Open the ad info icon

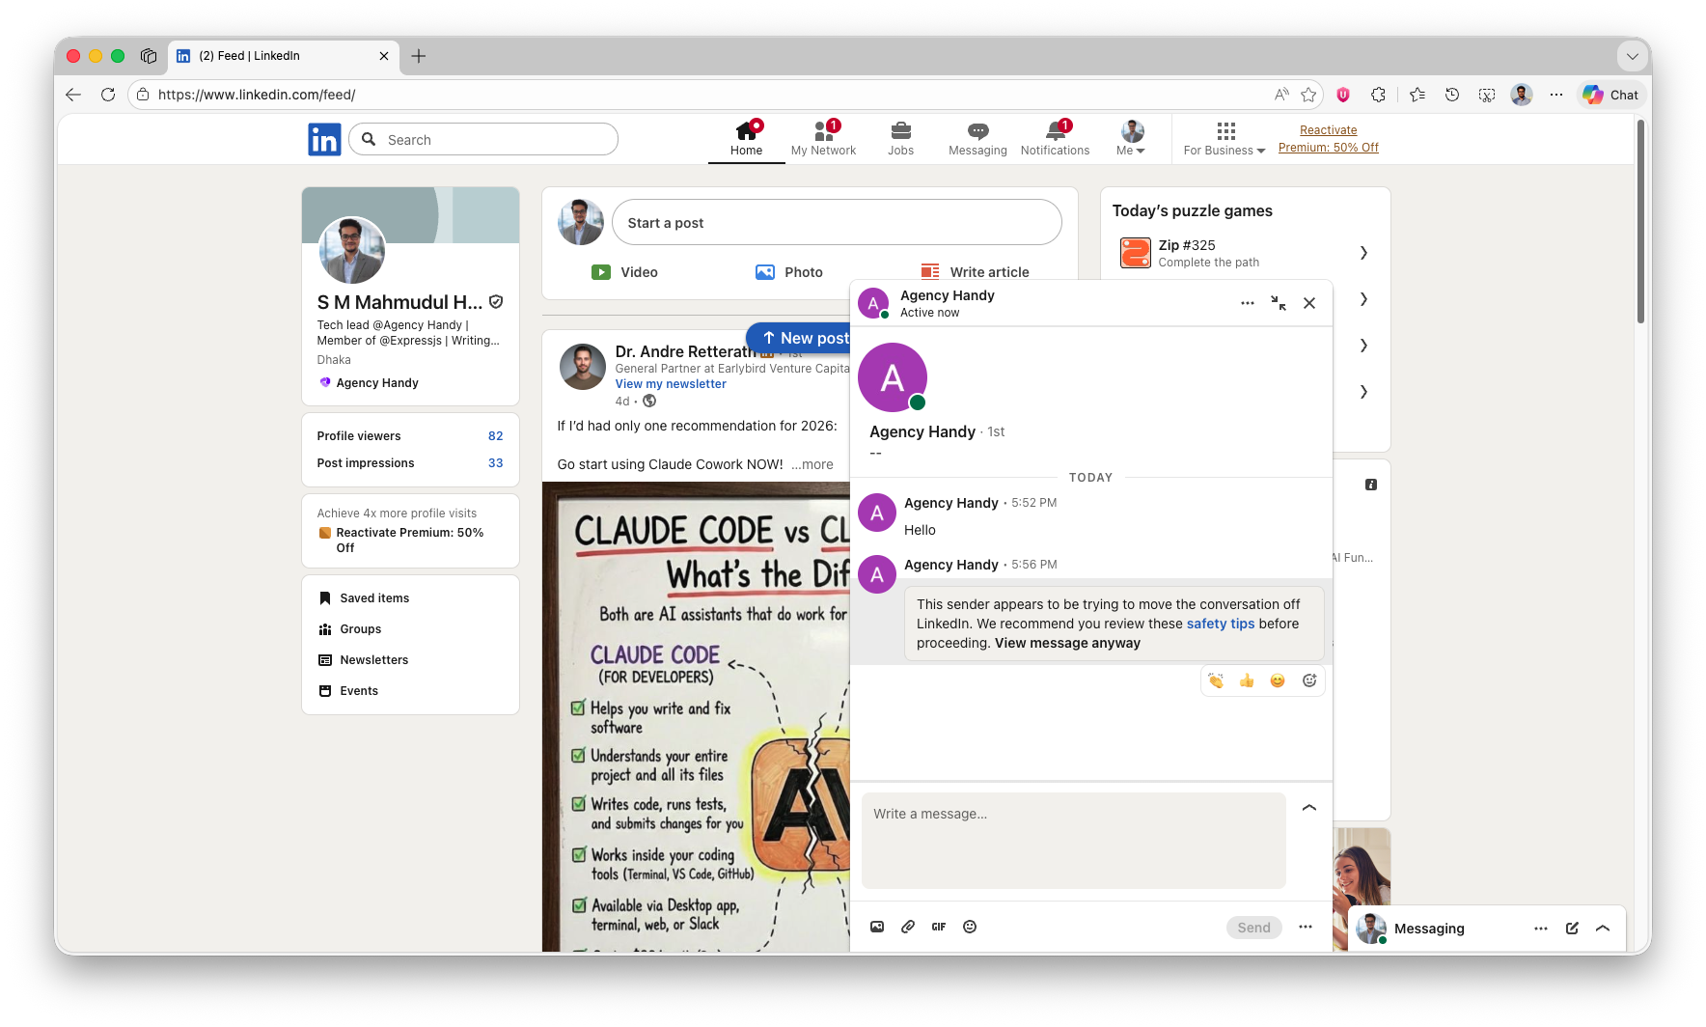click(1371, 485)
